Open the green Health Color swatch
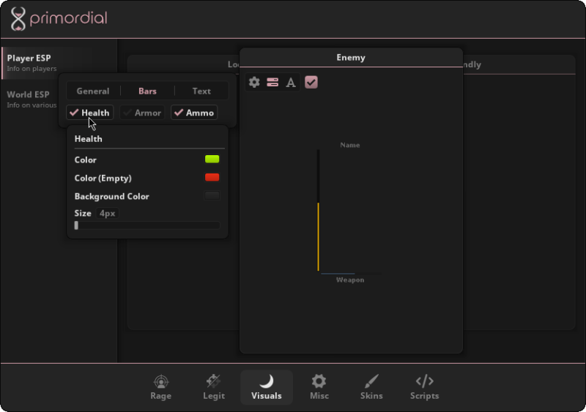This screenshot has width=586, height=412. 212,160
